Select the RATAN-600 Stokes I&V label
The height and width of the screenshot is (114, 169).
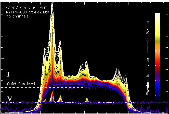point(28,12)
